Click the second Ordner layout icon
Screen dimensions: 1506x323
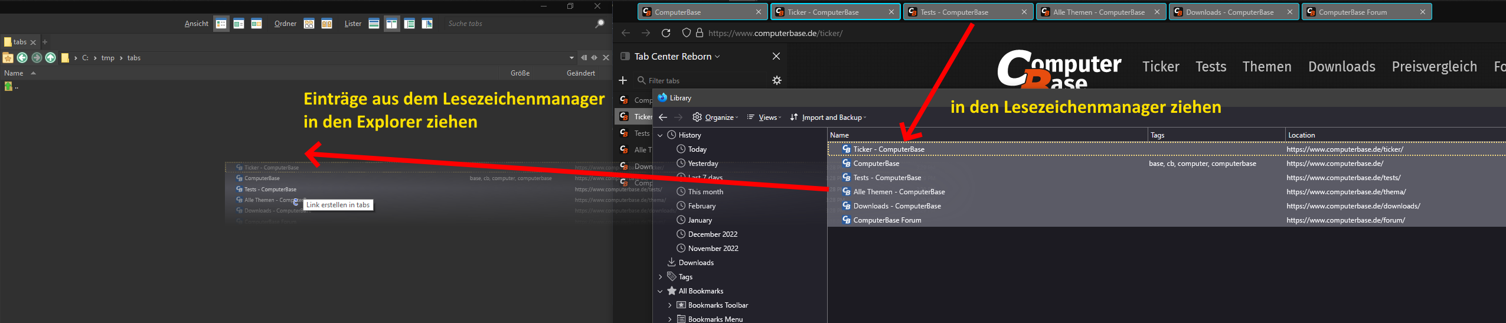click(x=326, y=24)
